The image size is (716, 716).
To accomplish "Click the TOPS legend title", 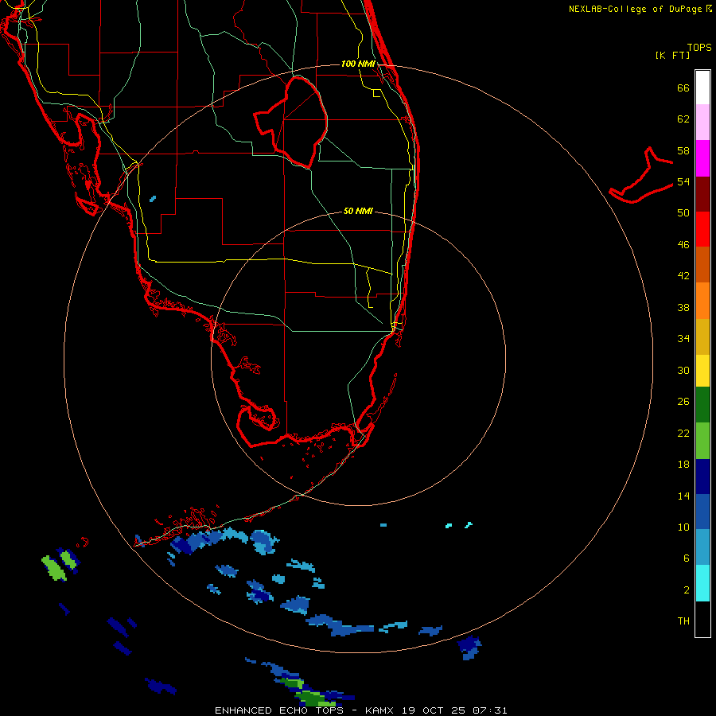I will (x=699, y=47).
